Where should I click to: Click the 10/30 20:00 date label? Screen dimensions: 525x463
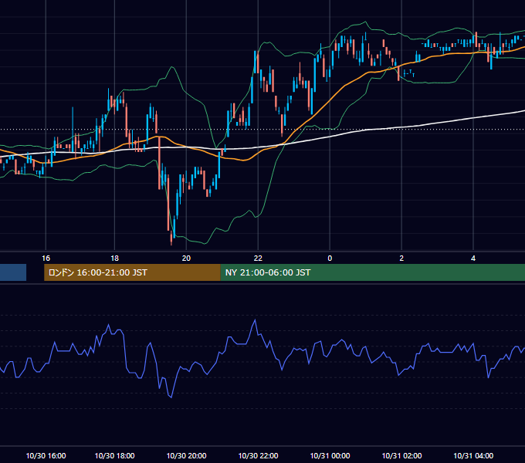pos(186,455)
